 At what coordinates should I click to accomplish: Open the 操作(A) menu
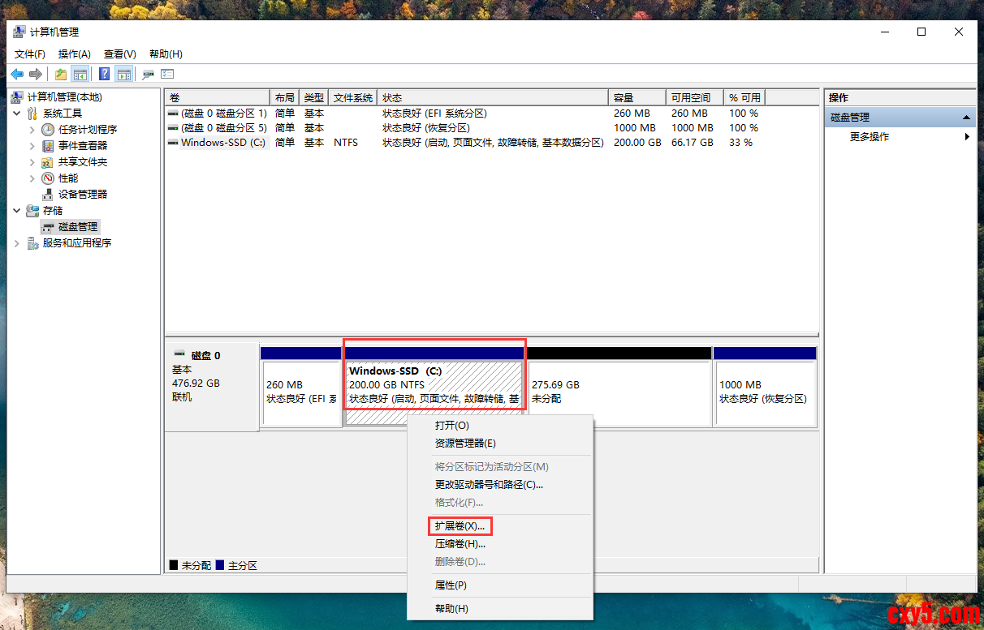point(74,54)
